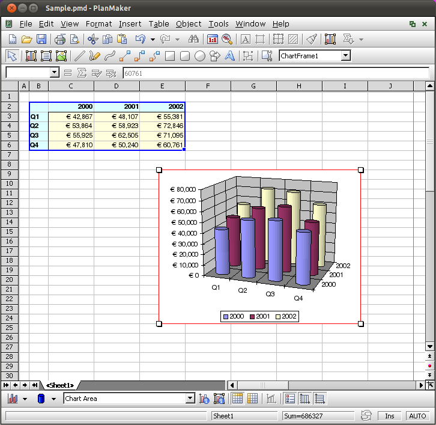The width and height of the screenshot is (436, 425).
Task: Click the Print icon in toolbar
Action: click(60, 40)
